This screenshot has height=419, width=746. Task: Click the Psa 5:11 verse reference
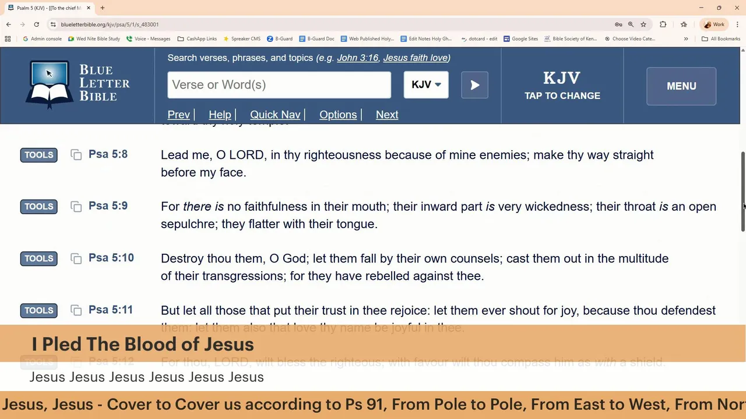111,310
